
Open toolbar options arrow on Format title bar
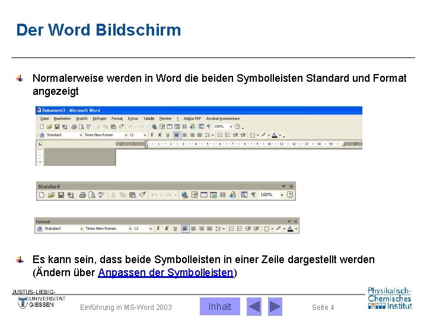pos(289,222)
